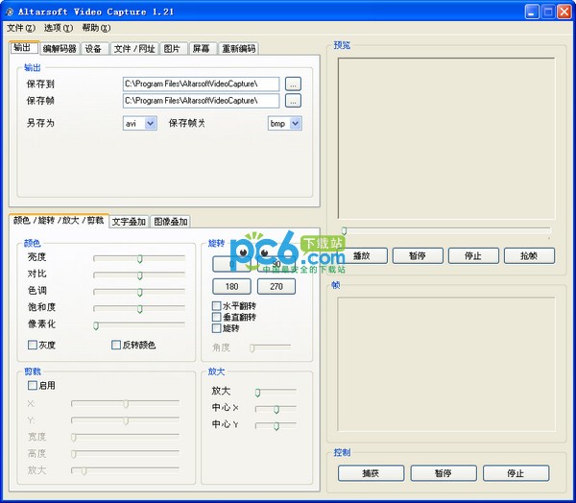
Task: Rotate by 270 degrees button
Action: click(x=276, y=287)
